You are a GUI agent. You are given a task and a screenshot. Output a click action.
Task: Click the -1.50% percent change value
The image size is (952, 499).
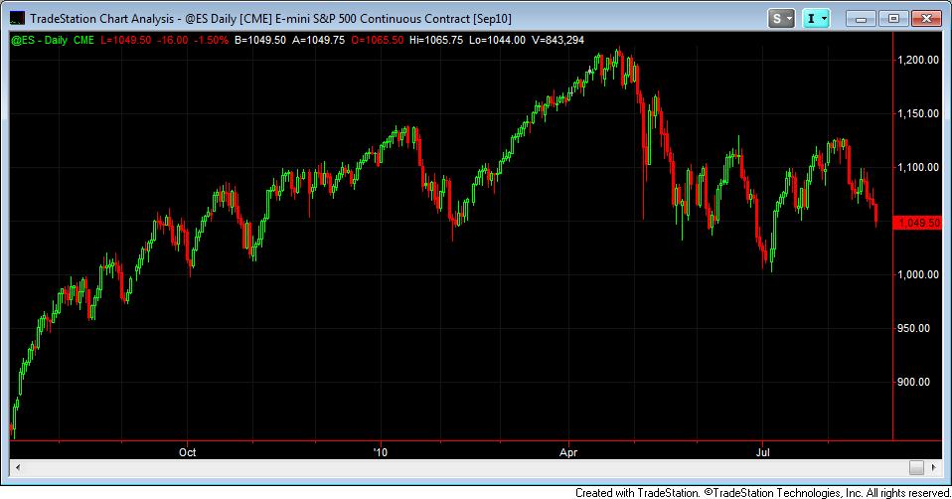212,40
